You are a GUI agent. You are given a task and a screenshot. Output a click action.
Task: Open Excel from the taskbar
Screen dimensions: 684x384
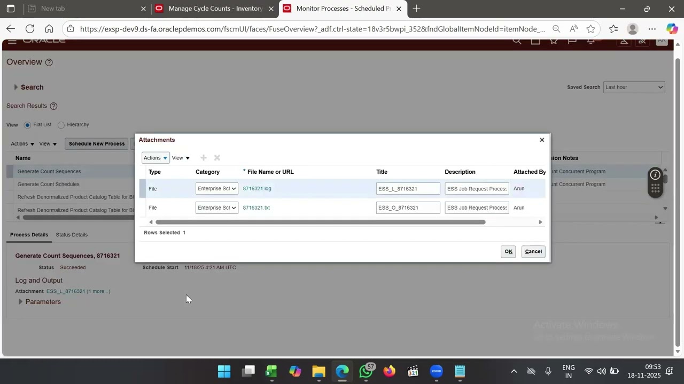click(x=271, y=371)
